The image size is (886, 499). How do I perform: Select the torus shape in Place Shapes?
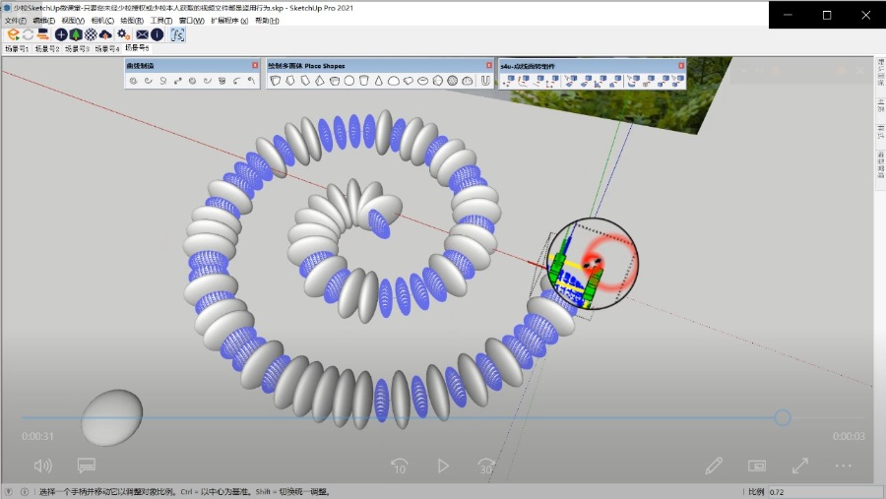(x=422, y=81)
